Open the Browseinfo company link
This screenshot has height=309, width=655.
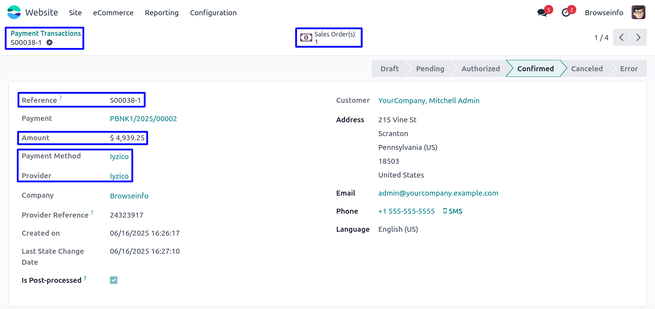tap(129, 196)
